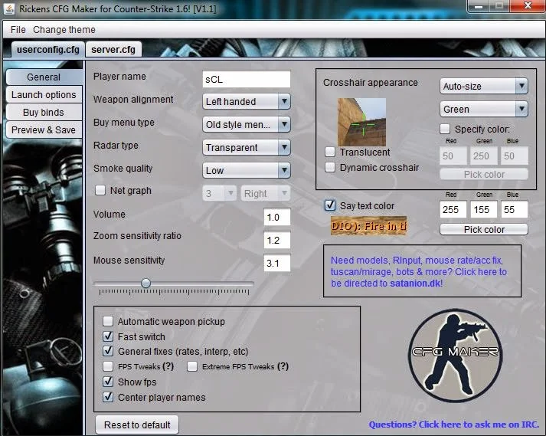Click the Reset to default button
546x436 pixels.
point(137,425)
